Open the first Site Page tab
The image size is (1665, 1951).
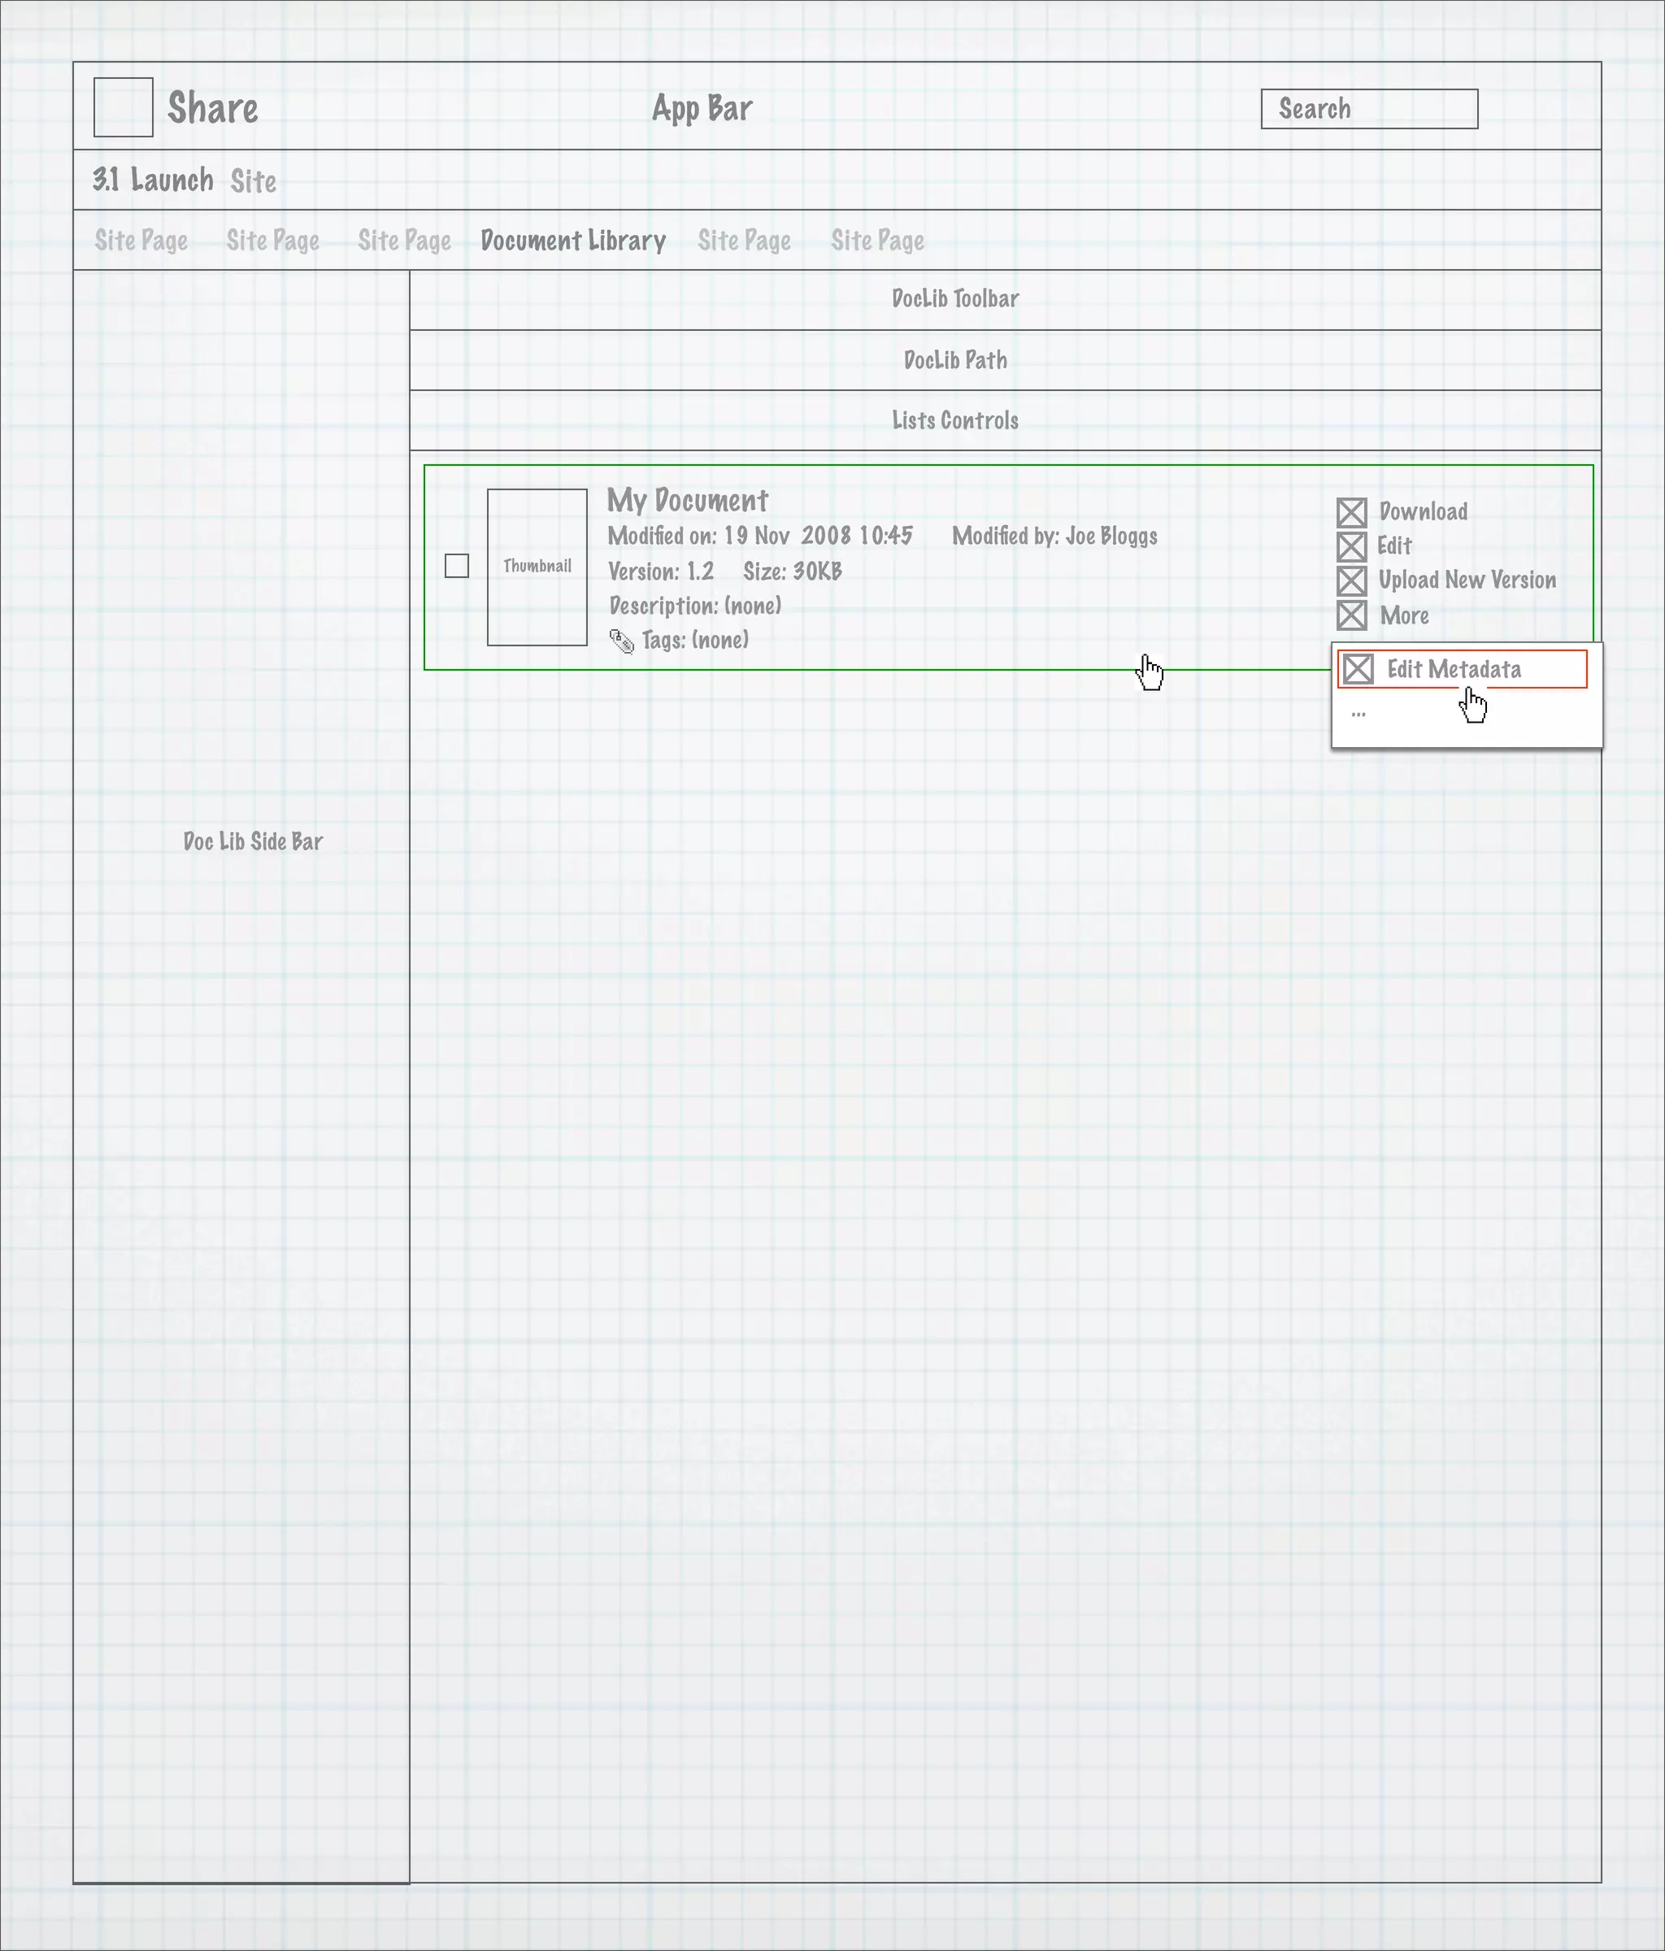pos(141,241)
